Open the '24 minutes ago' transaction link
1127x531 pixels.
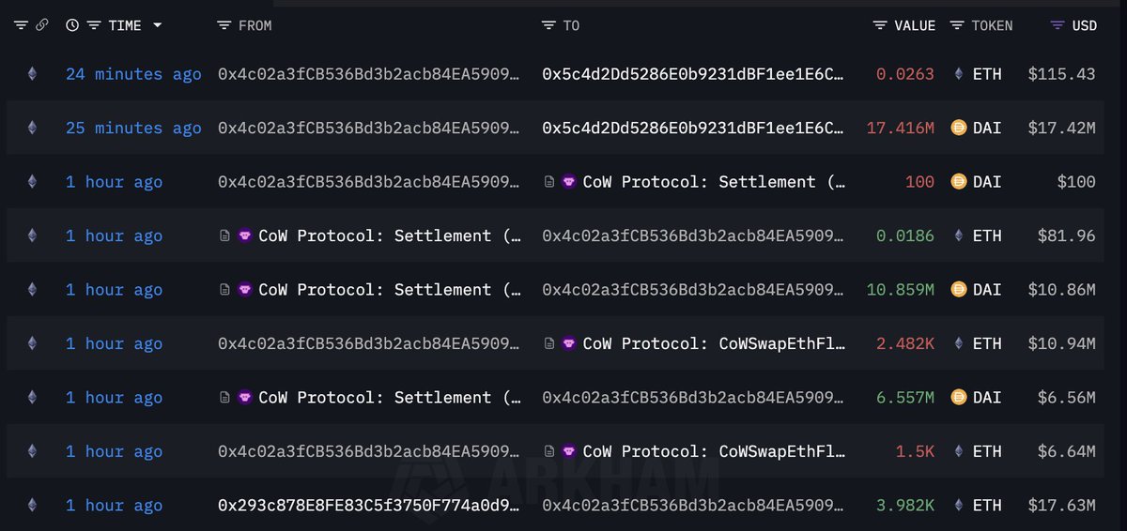click(x=133, y=74)
